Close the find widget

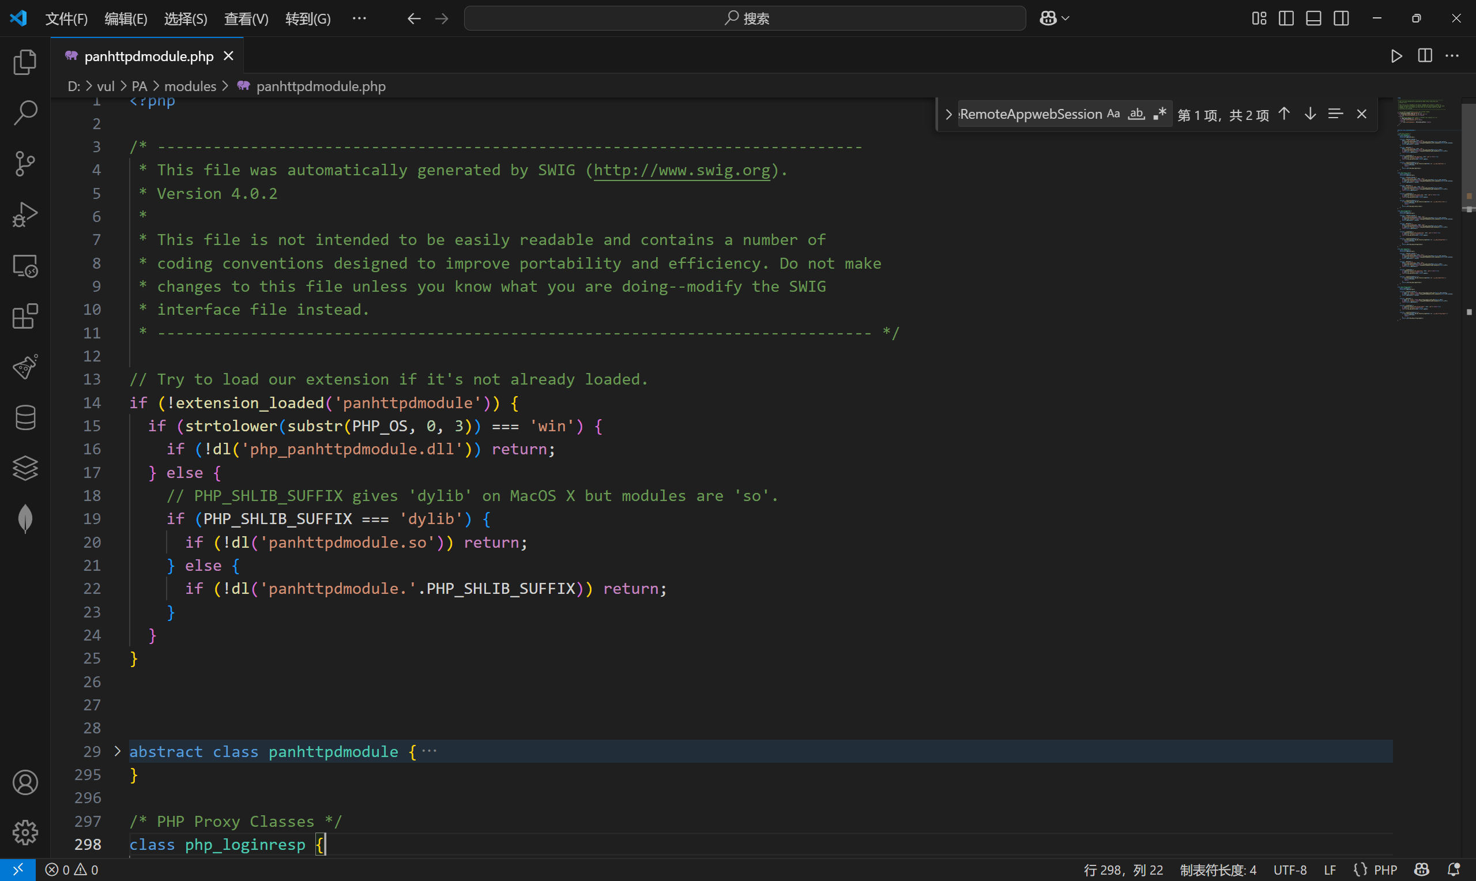[x=1361, y=114]
